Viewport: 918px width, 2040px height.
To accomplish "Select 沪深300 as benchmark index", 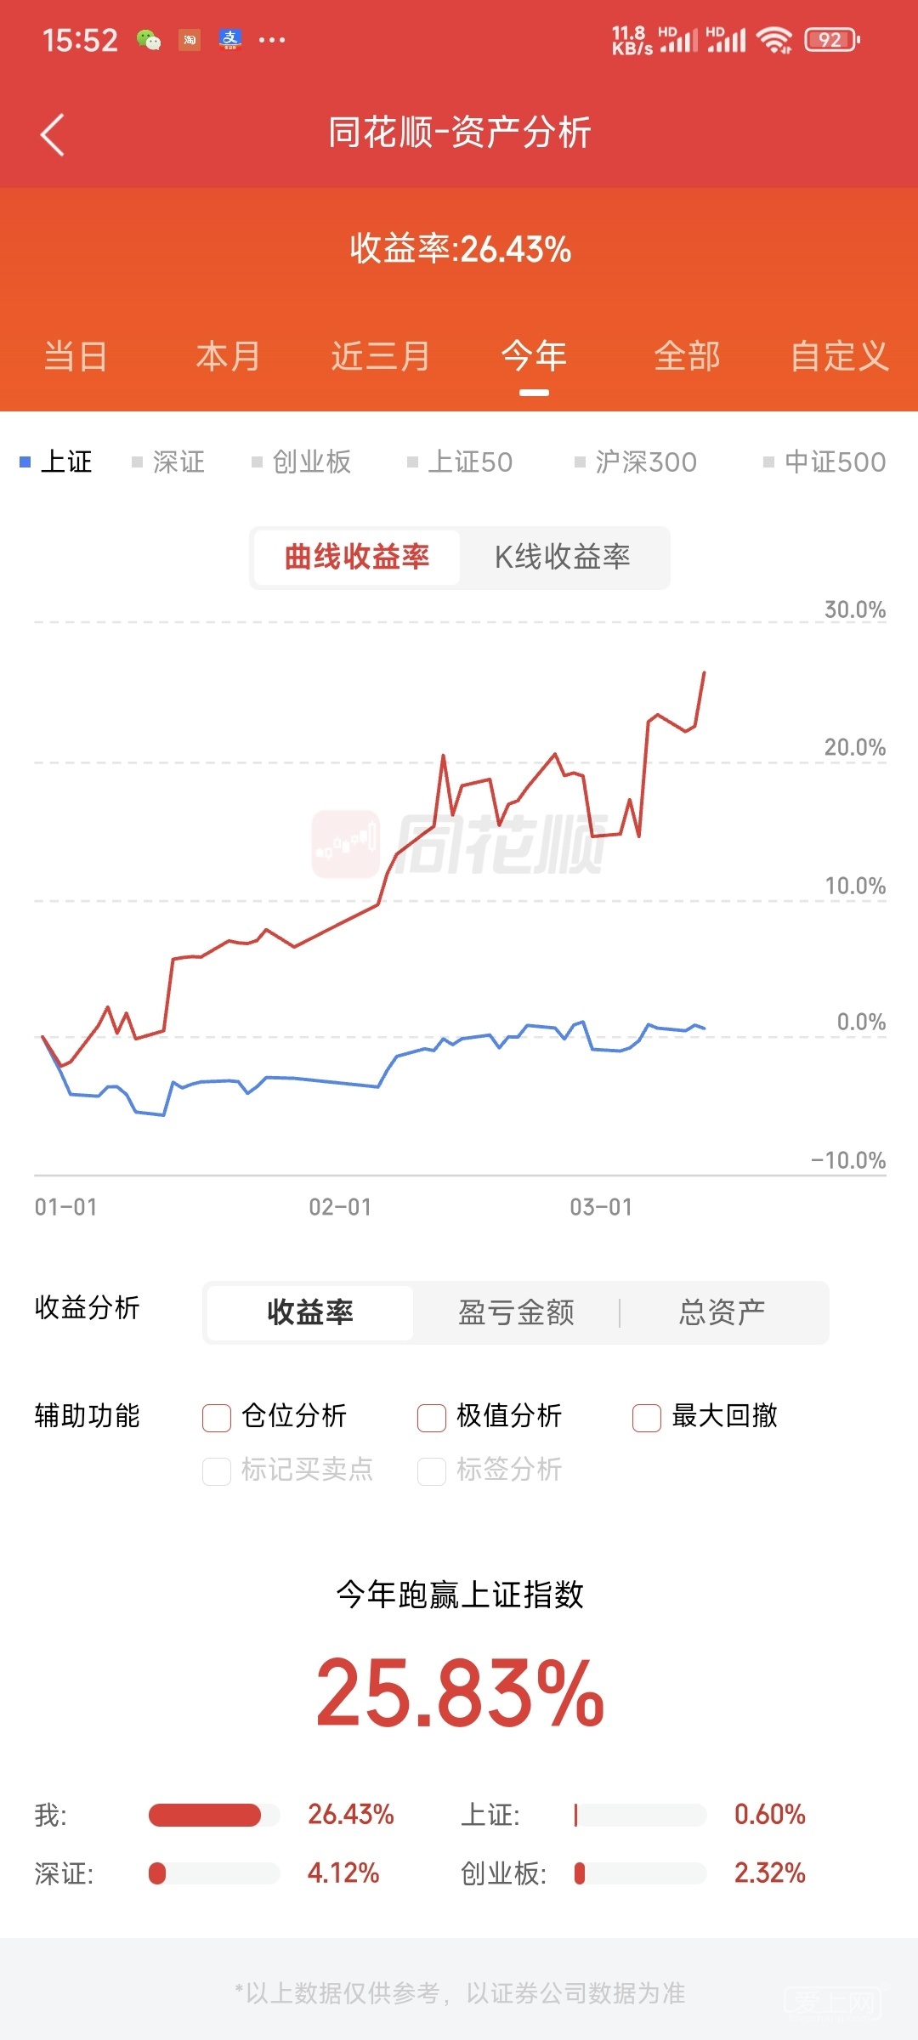I will coord(637,462).
